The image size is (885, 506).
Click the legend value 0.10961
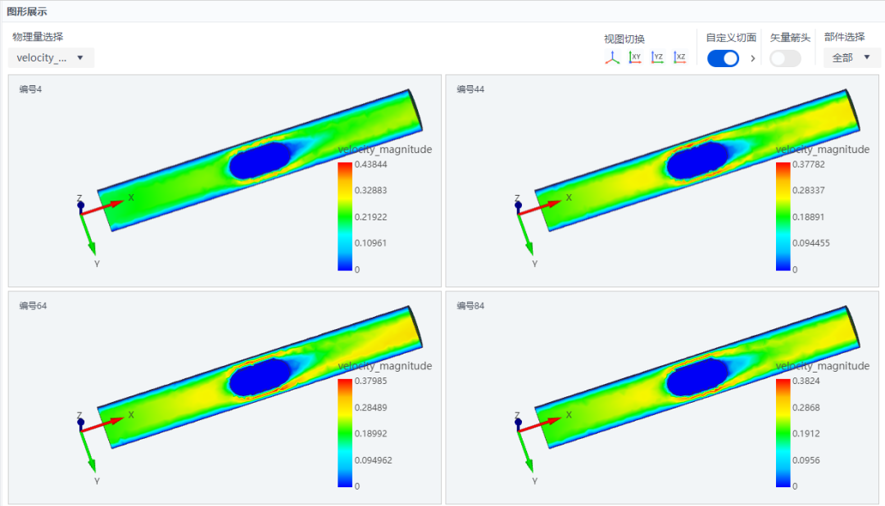[x=371, y=243]
